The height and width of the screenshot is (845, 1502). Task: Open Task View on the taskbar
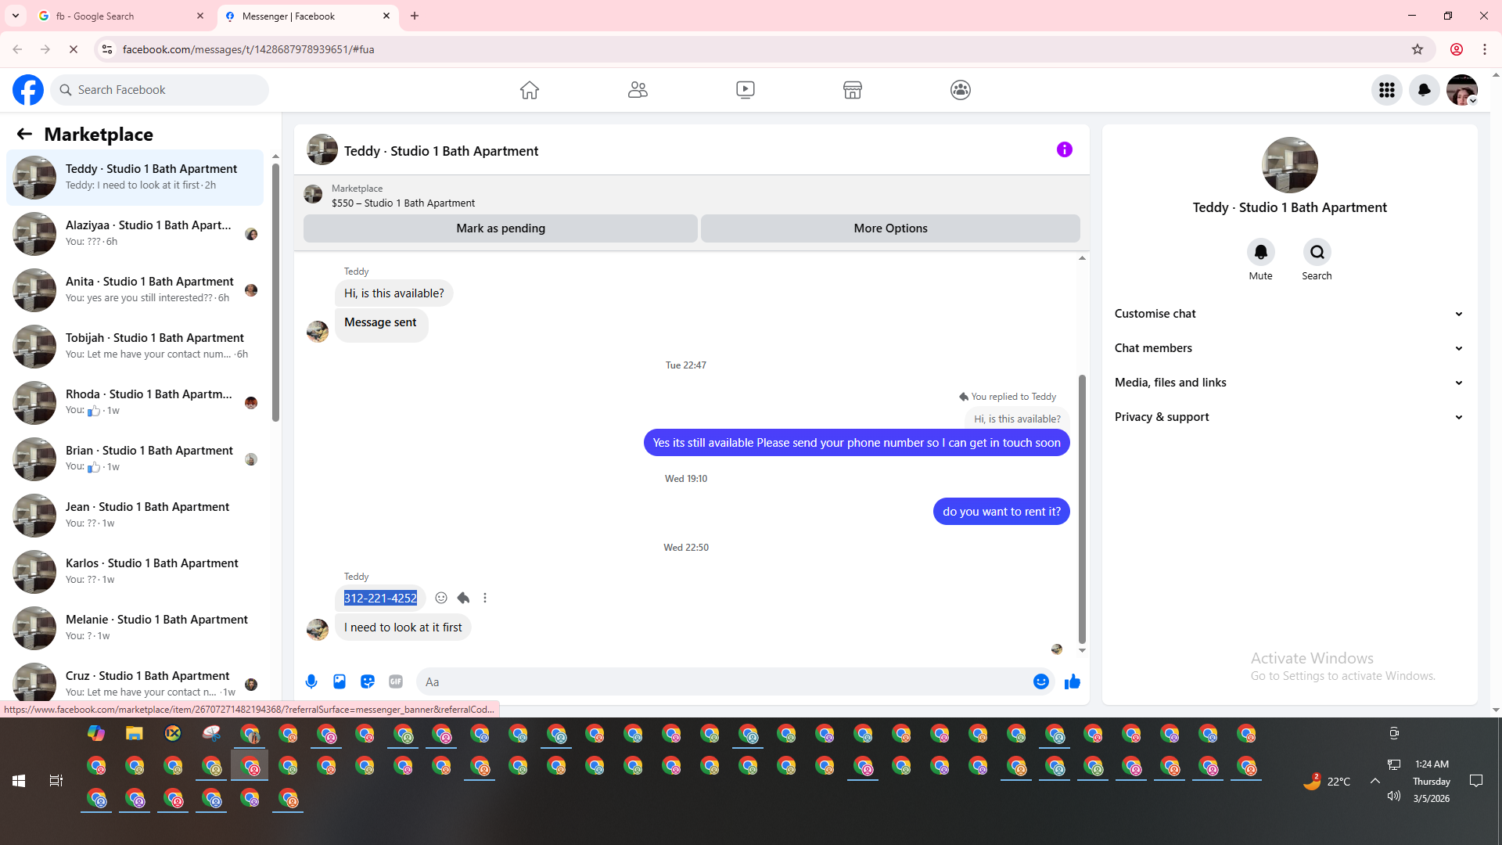56,781
